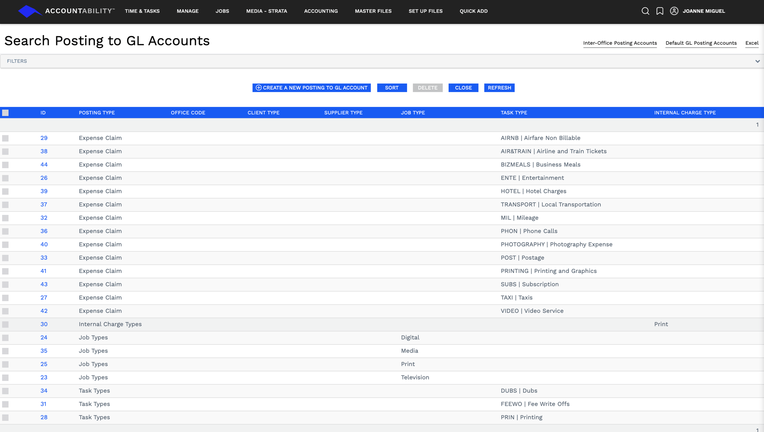Check the checkbox for Task Types row 34

tap(5, 391)
